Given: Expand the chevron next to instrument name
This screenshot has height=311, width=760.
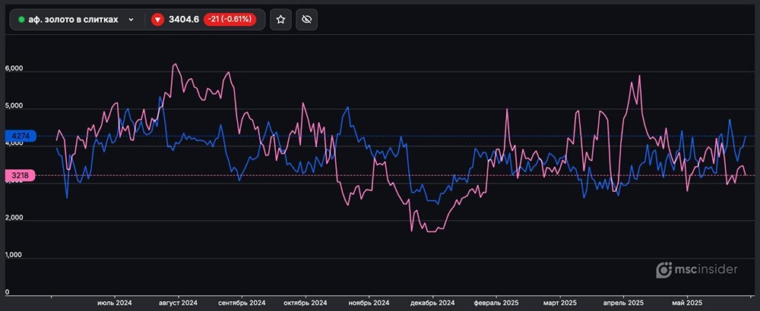Looking at the screenshot, I should (x=131, y=20).
